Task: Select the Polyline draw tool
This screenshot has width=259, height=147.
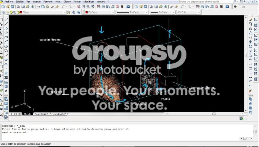Action: click(6, 29)
